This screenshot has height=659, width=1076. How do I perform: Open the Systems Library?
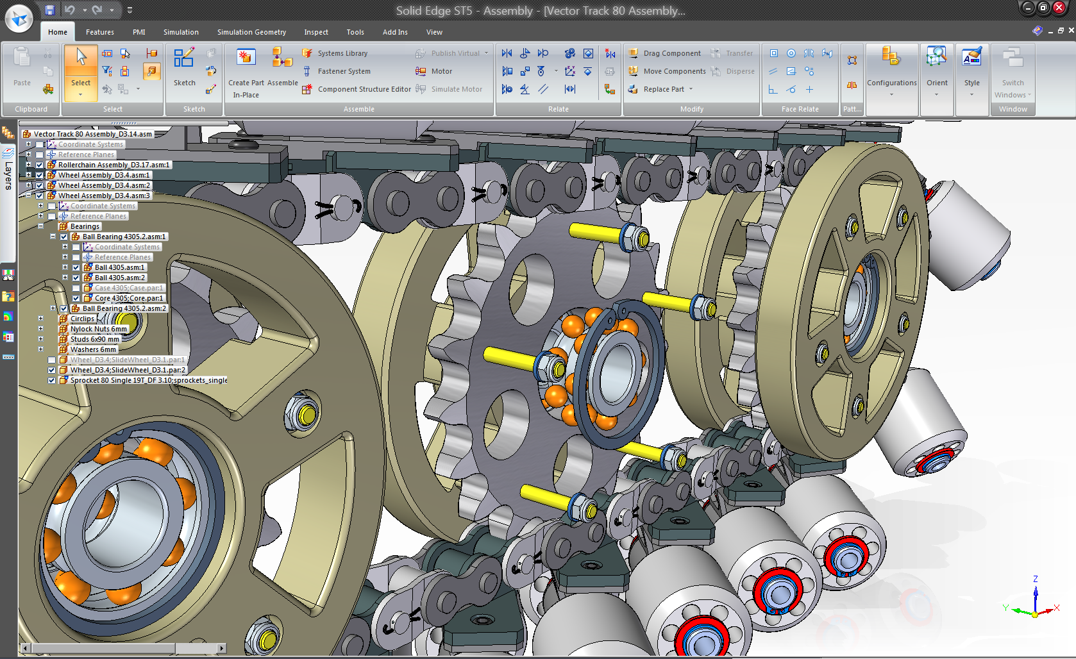[342, 53]
